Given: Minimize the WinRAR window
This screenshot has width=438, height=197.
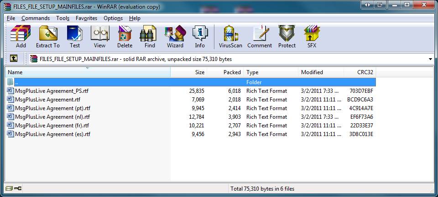Looking at the screenshot, I should 395,5.
